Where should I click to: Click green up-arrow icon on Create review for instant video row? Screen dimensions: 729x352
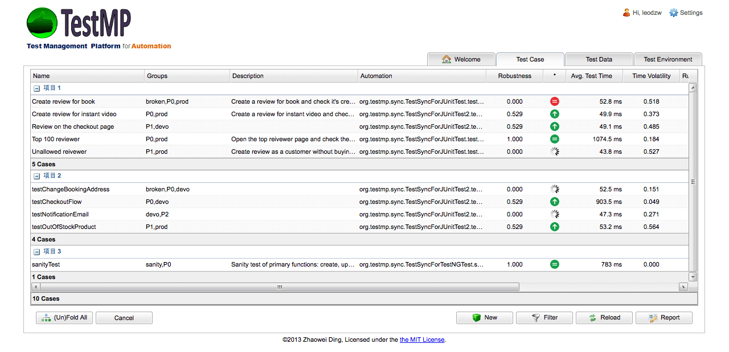point(554,114)
